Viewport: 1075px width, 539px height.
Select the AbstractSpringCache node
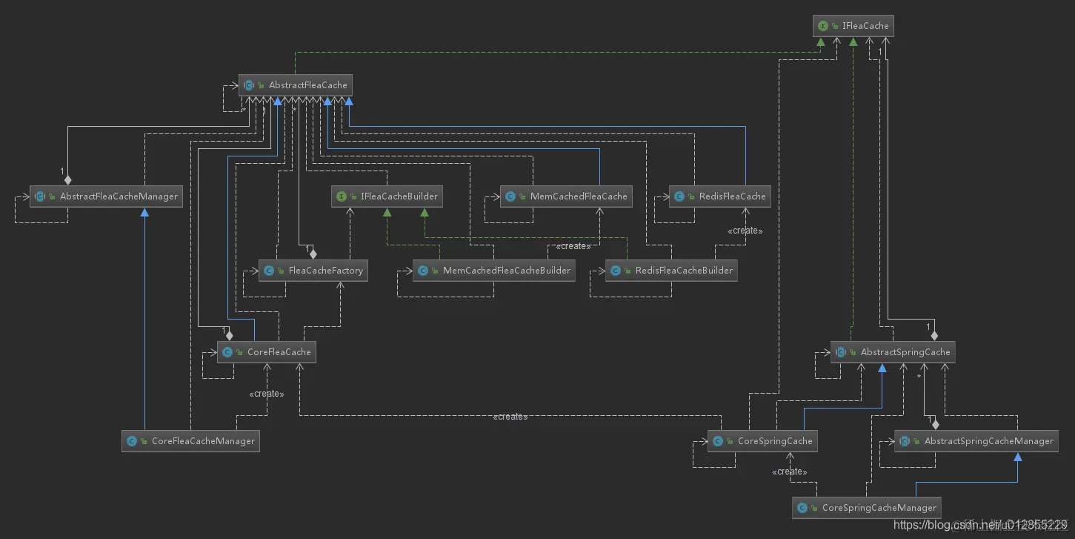point(893,352)
